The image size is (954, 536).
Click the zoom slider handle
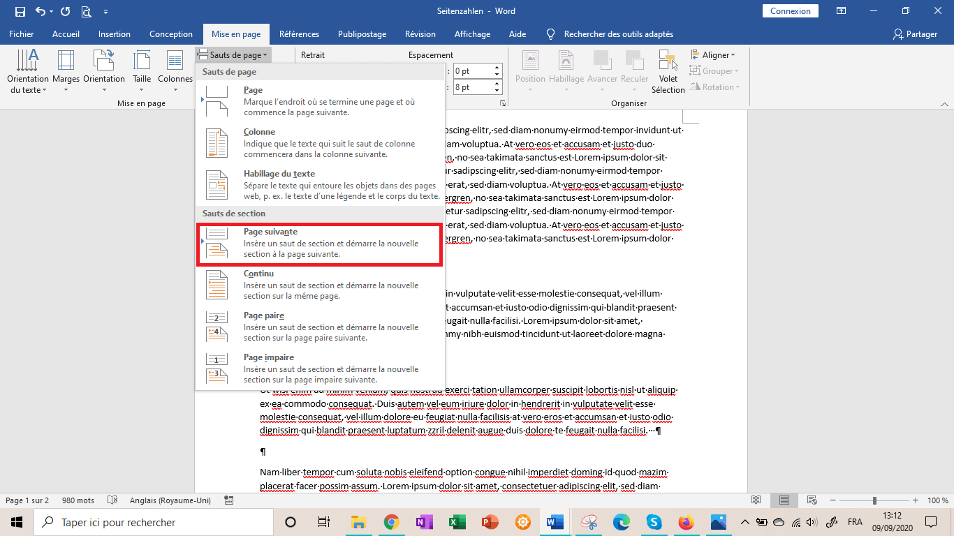(x=874, y=500)
